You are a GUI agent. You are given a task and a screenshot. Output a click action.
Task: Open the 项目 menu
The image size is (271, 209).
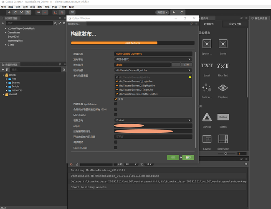(x=33, y=7)
